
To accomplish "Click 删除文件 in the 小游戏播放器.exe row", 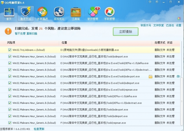I will (x=160, y=50).
